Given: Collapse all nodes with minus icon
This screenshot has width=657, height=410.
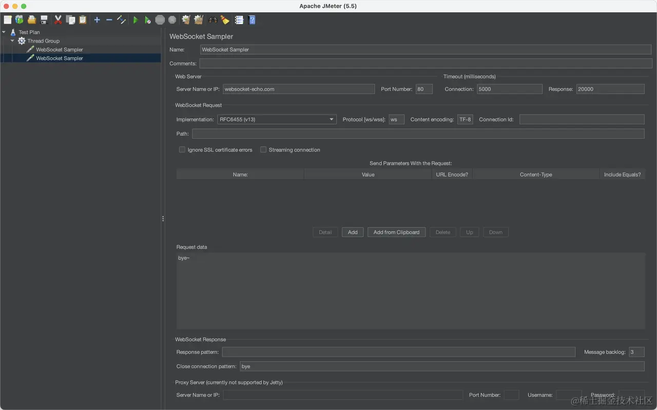Looking at the screenshot, I should click(109, 20).
